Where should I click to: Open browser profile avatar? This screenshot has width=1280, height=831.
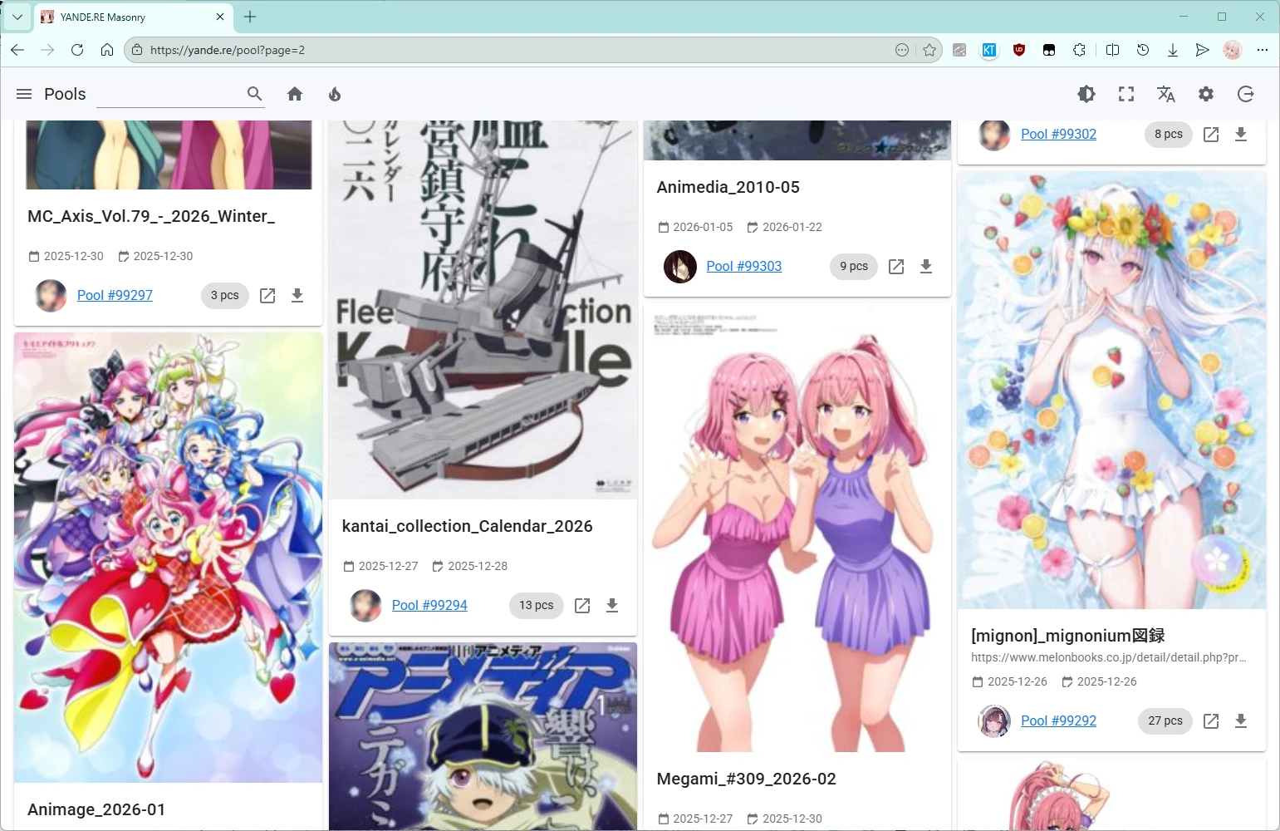coord(1233,50)
